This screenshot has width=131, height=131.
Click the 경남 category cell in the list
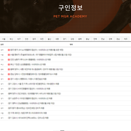pyautogui.click(x=2, y=74)
